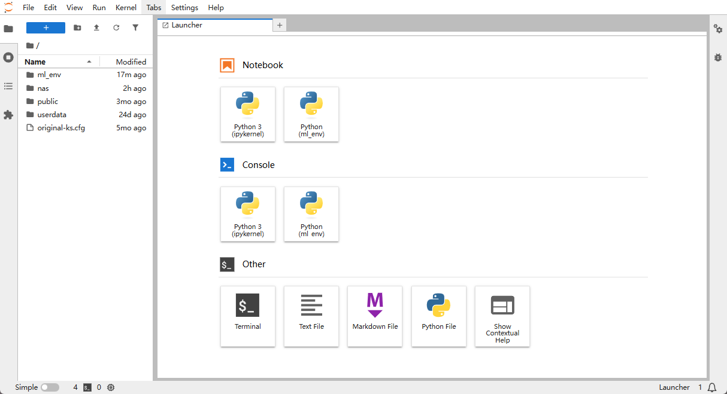Click the Upload Files icon

pos(96,28)
